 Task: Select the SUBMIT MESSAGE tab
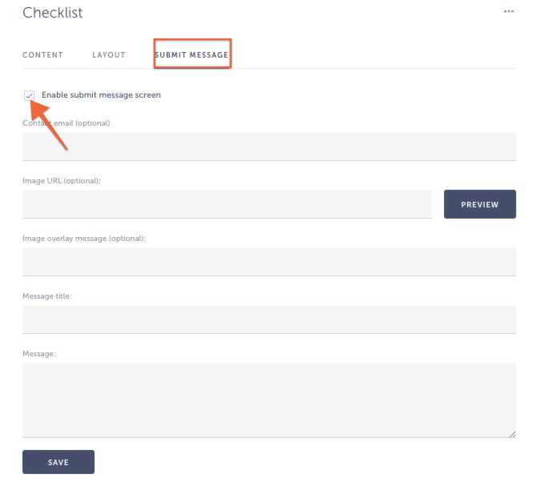192,54
